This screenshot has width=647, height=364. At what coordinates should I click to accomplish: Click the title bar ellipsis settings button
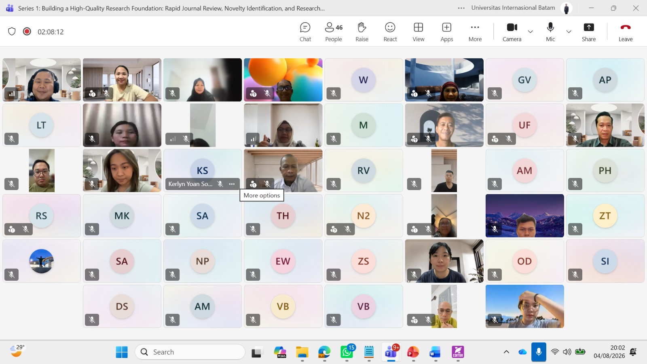pos(461,8)
